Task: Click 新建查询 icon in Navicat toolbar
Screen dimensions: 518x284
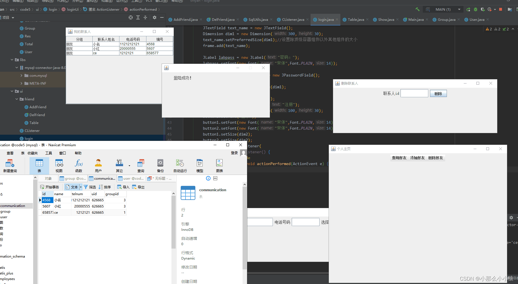Action: pos(10,166)
